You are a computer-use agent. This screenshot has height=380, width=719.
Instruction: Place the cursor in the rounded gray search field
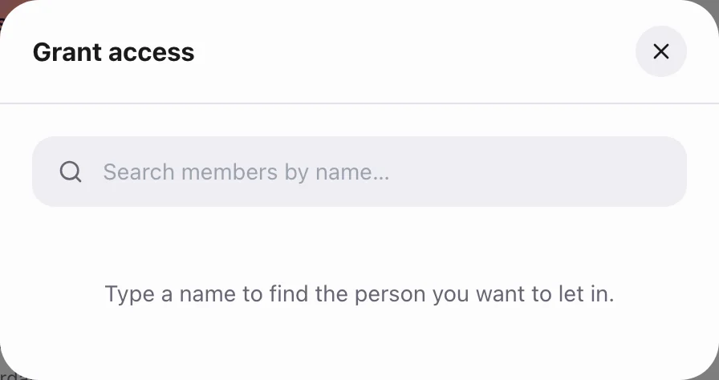pos(359,172)
